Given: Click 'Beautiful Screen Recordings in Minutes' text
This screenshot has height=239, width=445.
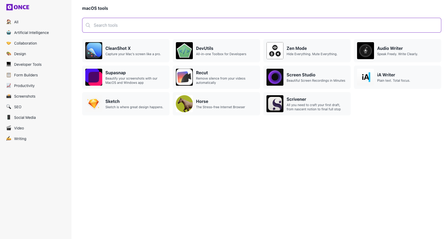Looking at the screenshot, I should point(316,81).
